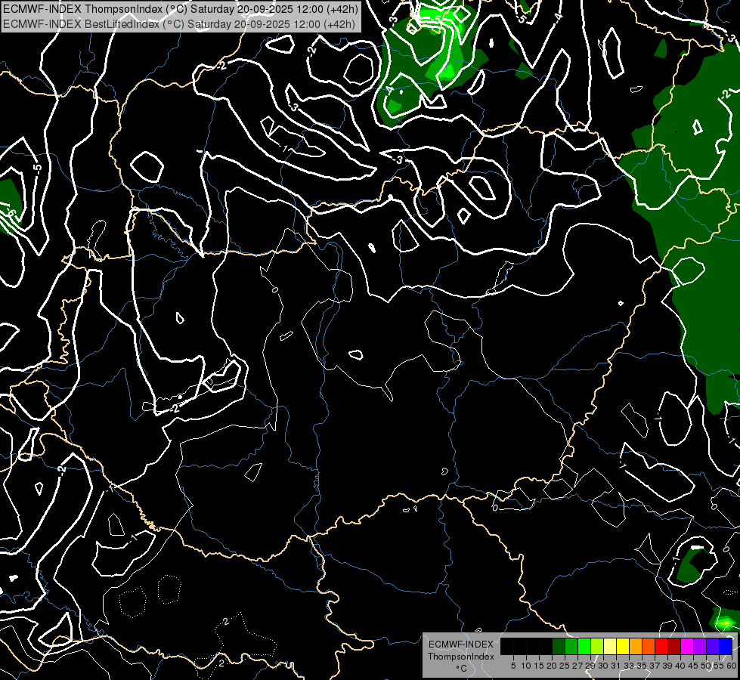This screenshot has height=680, width=740.
Task: Click the blue 55–60 legend swatch
Action: point(725,646)
